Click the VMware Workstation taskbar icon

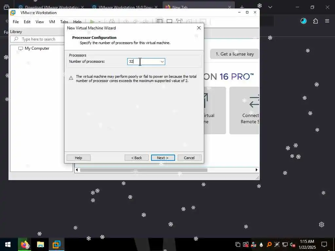point(57,244)
